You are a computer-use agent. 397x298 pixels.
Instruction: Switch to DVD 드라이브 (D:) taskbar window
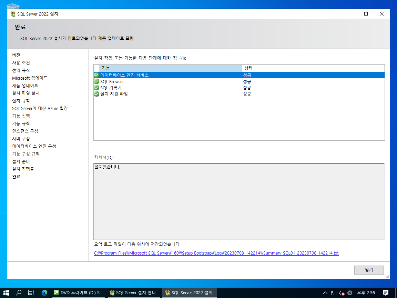tap(79, 293)
